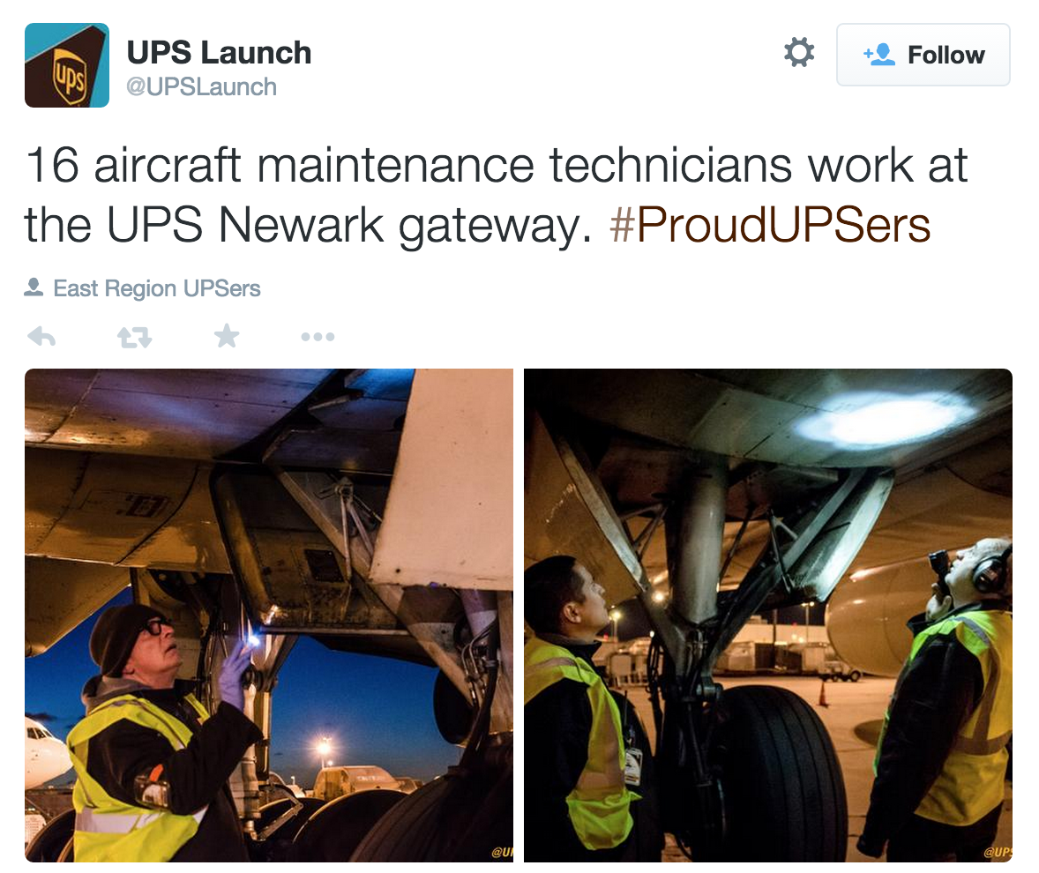Click the @UPS watermark on right photo

998,853
